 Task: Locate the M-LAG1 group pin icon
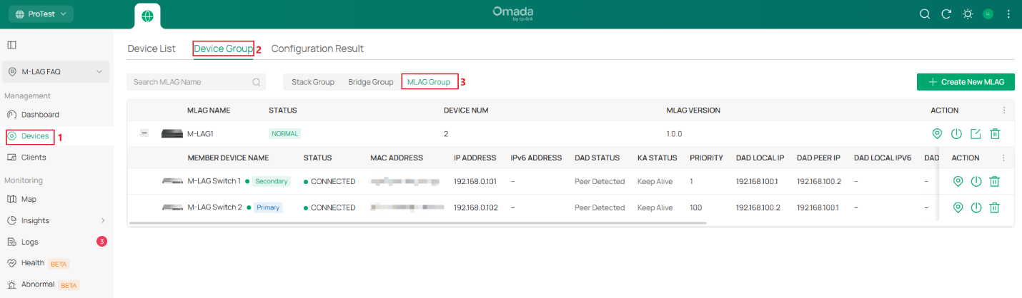(x=937, y=133)
